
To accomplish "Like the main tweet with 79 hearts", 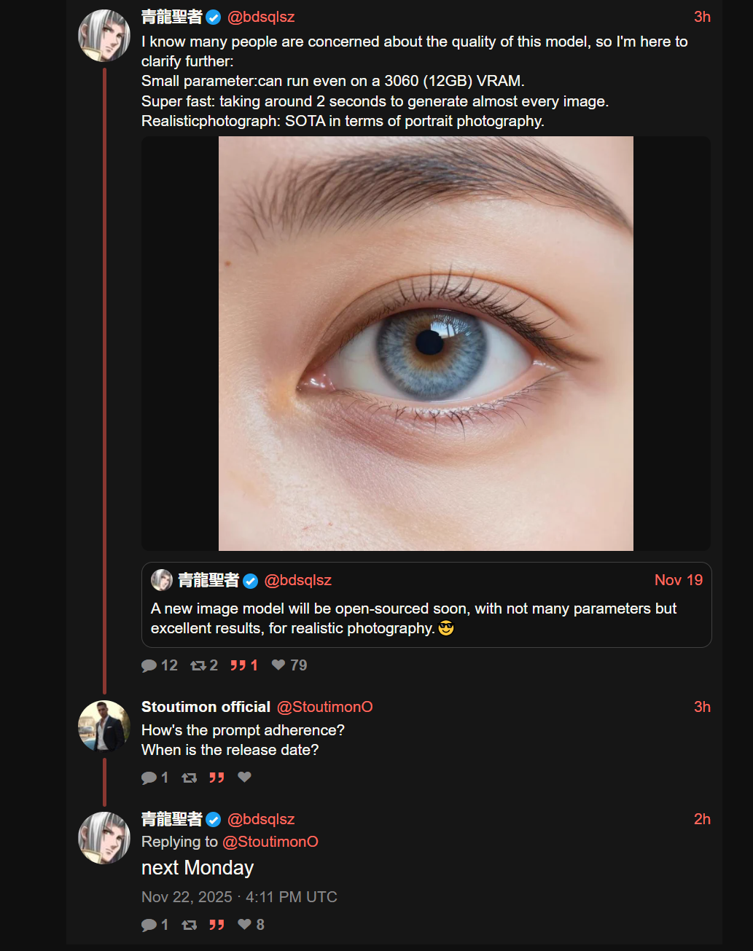I will 278,665.
